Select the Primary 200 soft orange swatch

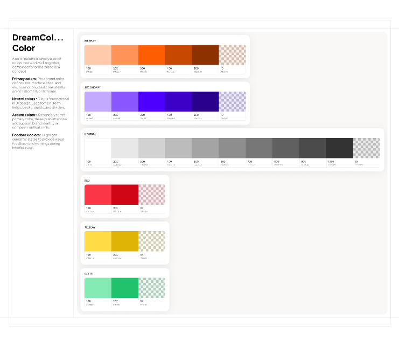tap(125, 55)
